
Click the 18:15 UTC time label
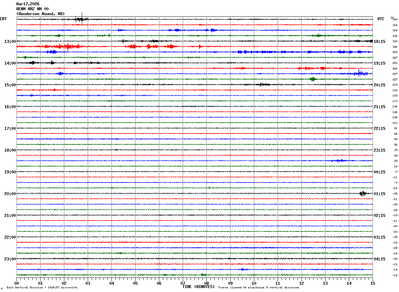coord(380,41)
